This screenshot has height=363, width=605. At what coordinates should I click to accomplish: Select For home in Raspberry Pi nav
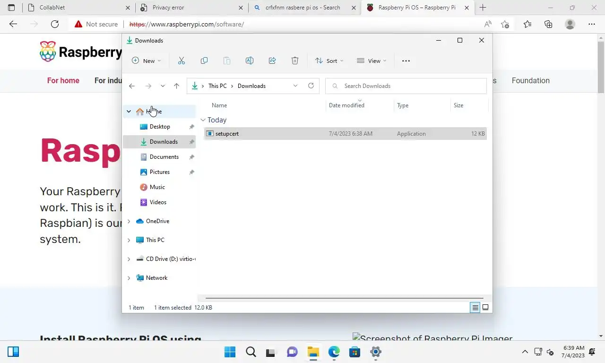pos(63,80)
